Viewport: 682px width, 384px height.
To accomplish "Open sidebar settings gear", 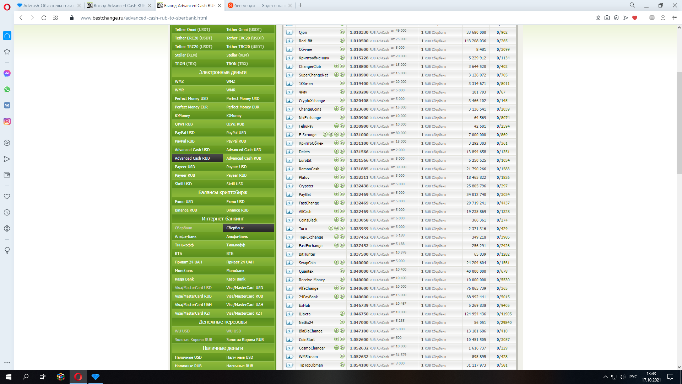I will tap(7, 229).
